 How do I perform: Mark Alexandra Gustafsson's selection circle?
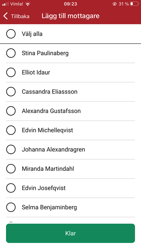pos(11,111)
